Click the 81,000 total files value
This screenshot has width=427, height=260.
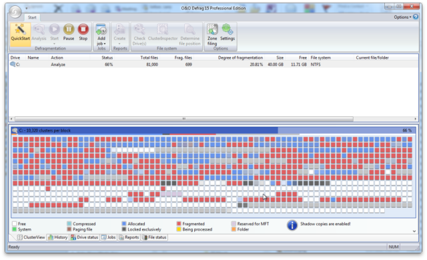point(152,64)
